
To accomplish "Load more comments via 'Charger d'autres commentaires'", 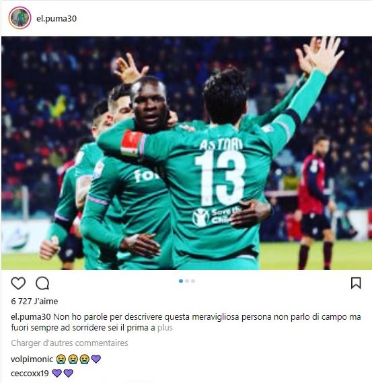I will click(x=69, y=343).
